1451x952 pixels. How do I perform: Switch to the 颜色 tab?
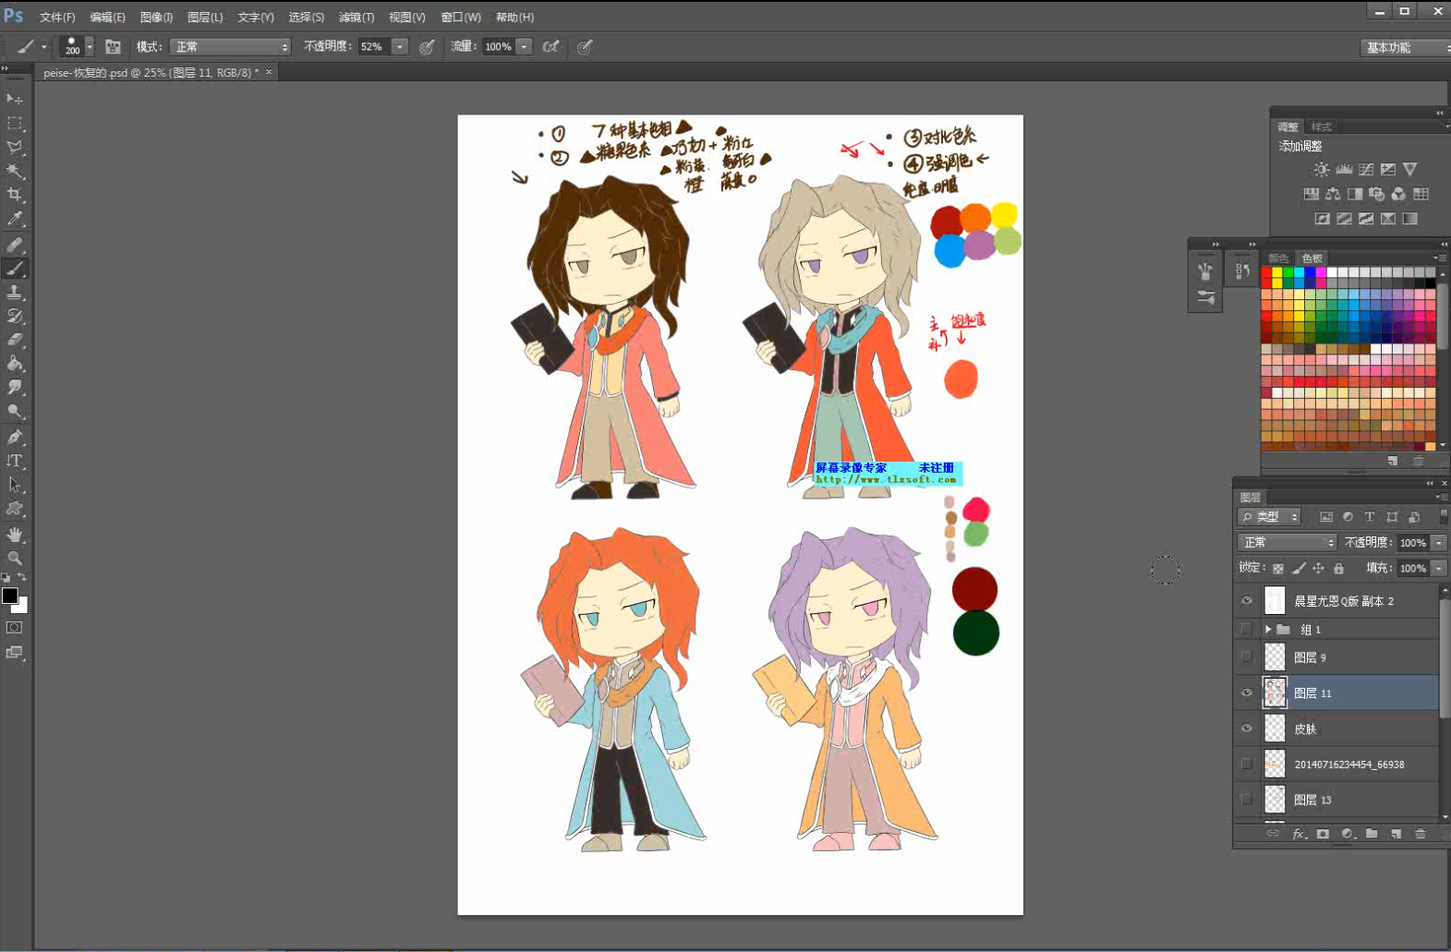1278,259
